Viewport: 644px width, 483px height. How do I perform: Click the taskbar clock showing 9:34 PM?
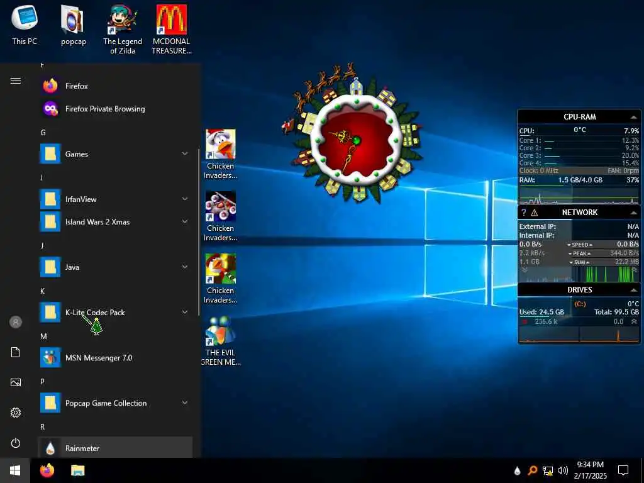coord(590,470)
